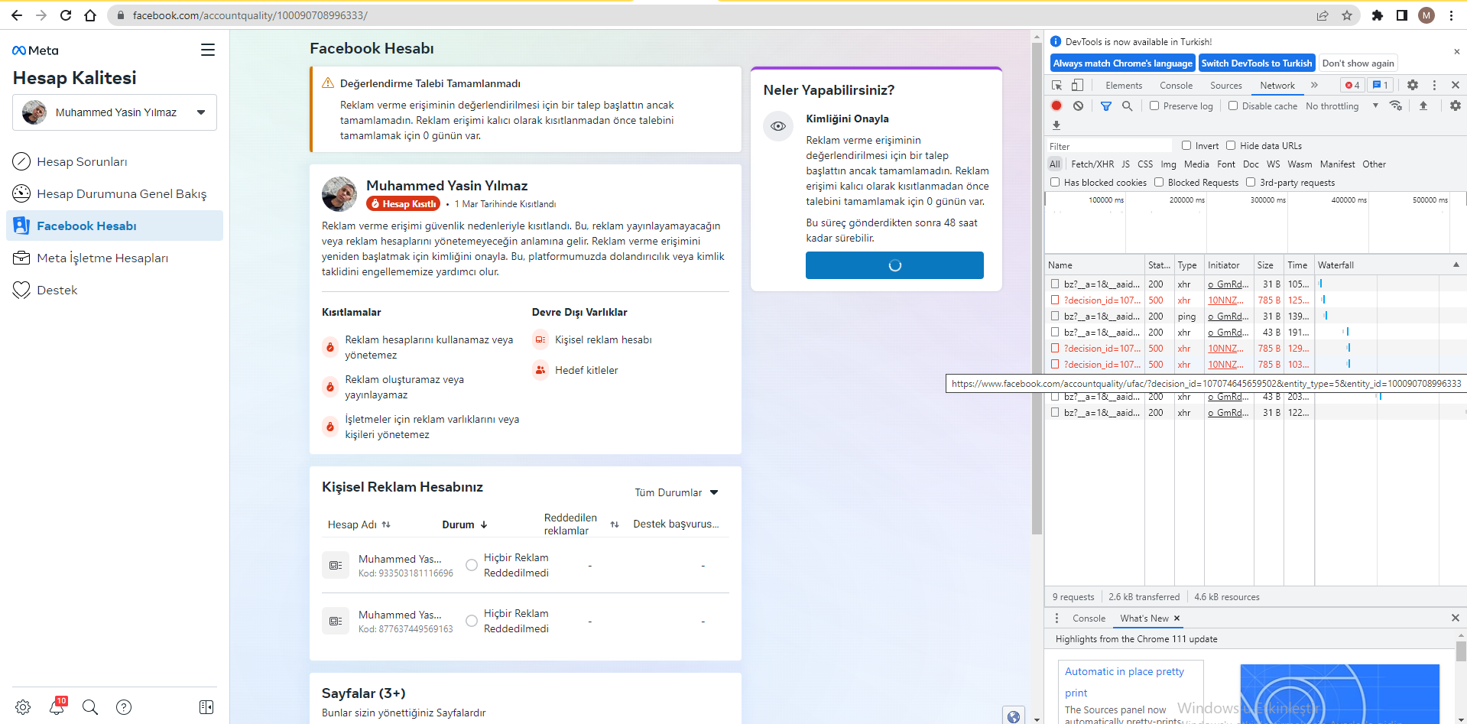Open the No throttling dropdown
1467x724 pixels.
tap(1342, 106)
